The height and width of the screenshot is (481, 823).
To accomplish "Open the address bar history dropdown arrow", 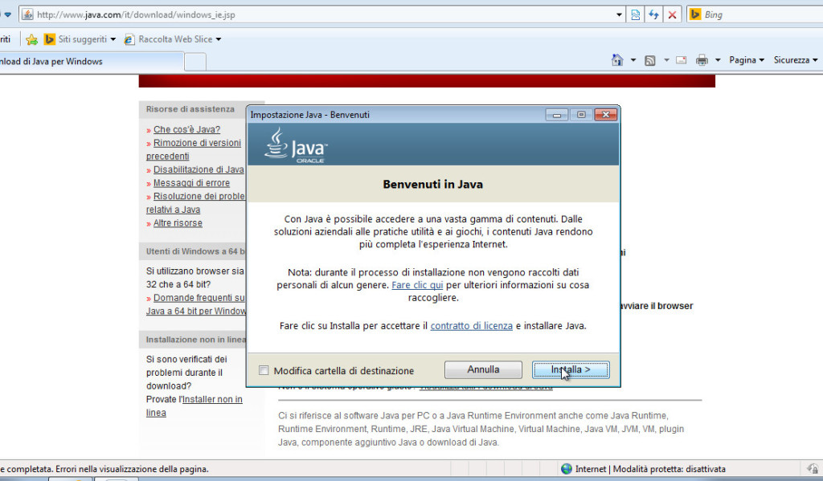I will pos(619,14).
